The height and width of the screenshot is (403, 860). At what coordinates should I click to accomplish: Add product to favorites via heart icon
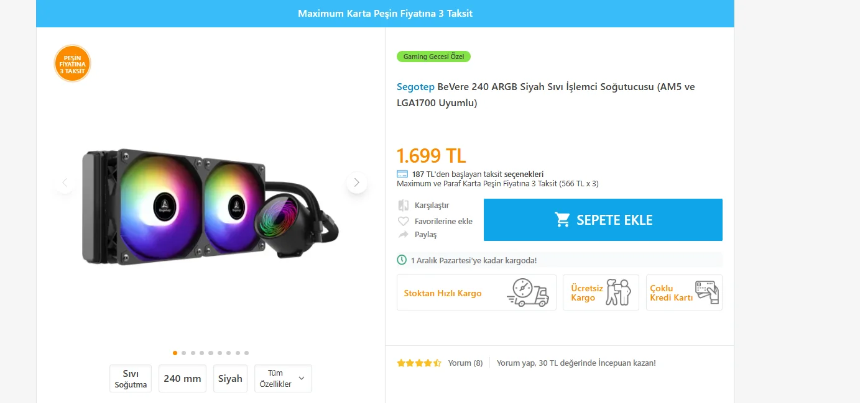click(x=403, y=221)
